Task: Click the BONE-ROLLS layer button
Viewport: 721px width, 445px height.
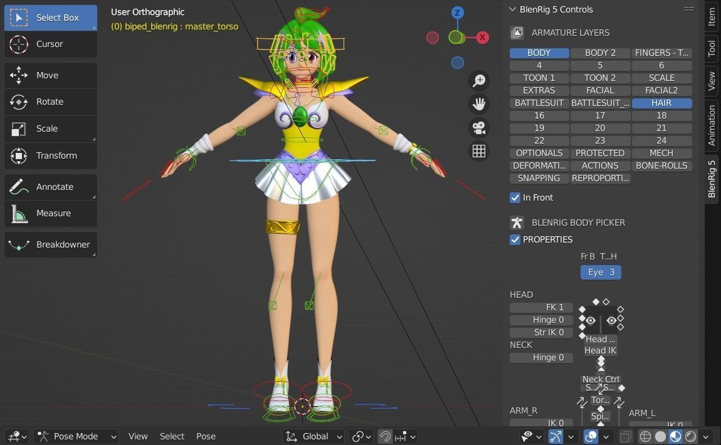Action: (661, 165)
